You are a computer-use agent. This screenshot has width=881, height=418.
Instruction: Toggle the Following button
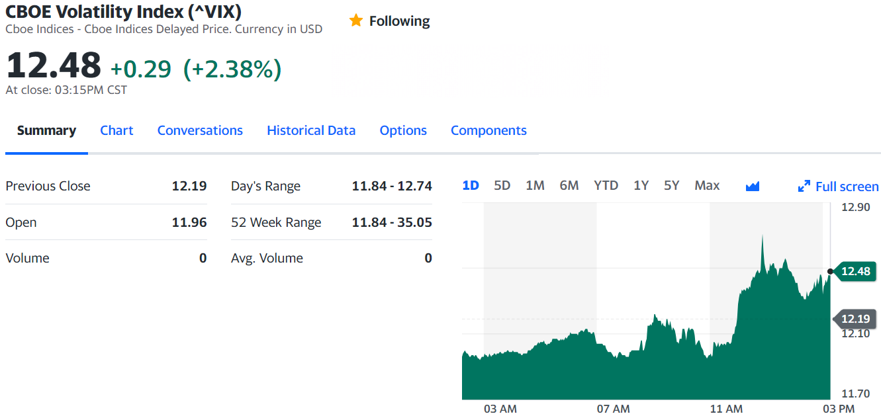click(x=390, y=21)
